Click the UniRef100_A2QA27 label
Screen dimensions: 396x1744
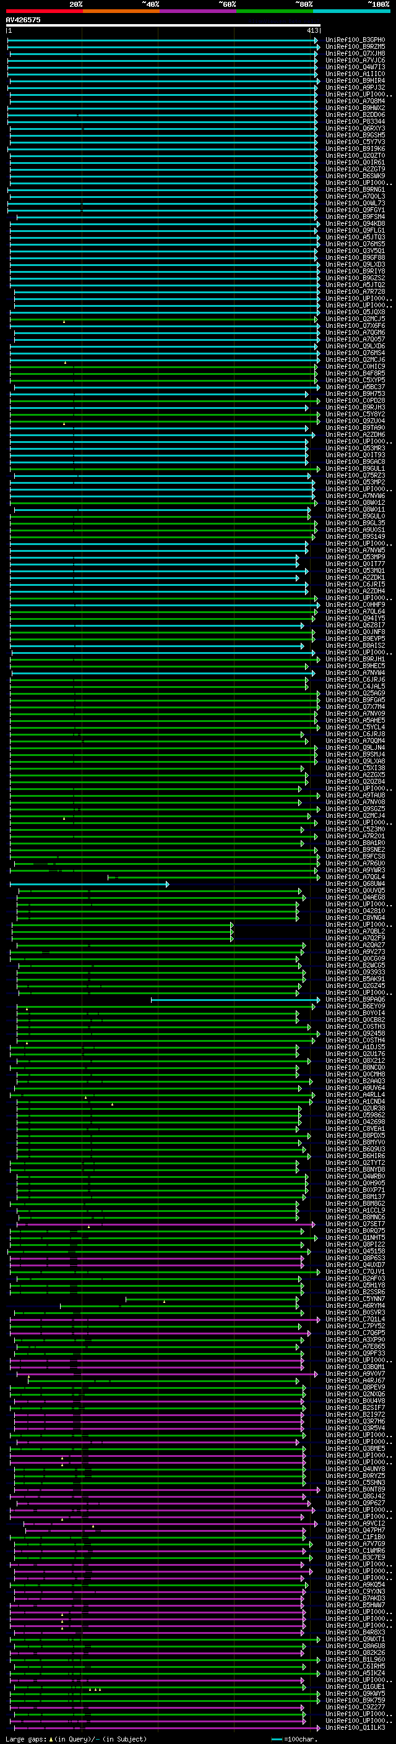point(355,945)
